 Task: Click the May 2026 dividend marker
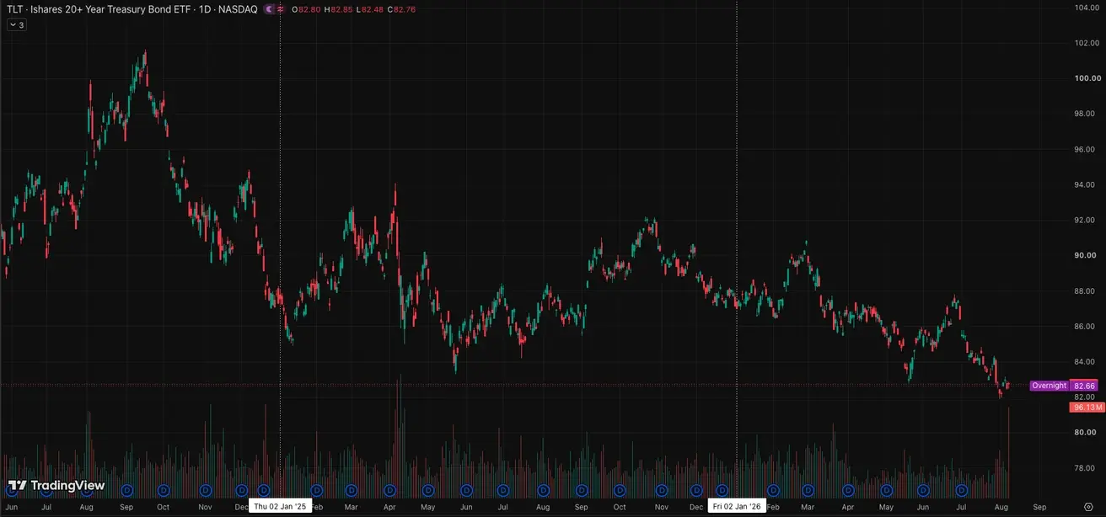point(887,489)
